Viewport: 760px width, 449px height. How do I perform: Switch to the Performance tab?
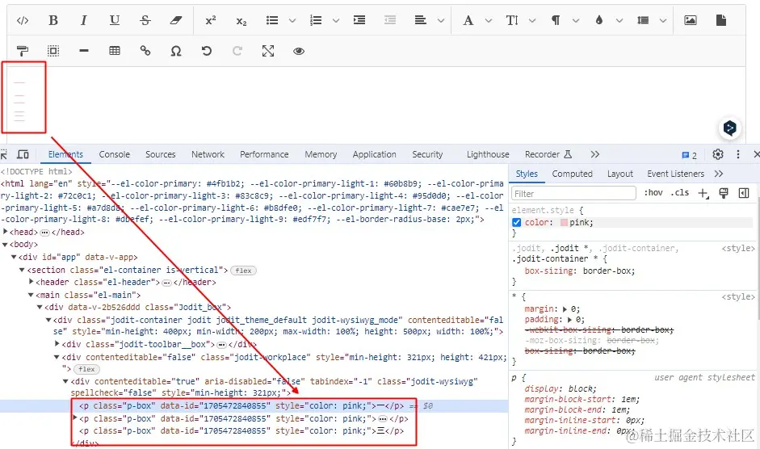[264, 154]
